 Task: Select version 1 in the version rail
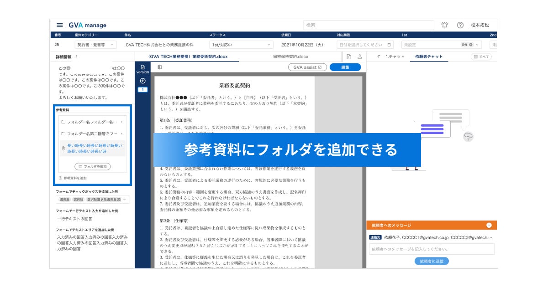[142, 89]
